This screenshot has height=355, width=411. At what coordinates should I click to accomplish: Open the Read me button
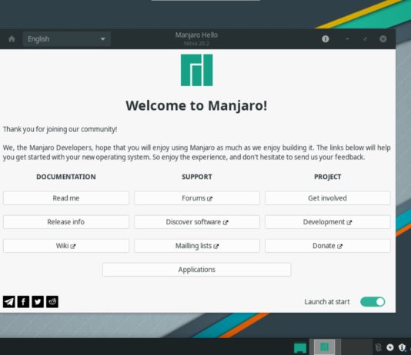[66, 198]
